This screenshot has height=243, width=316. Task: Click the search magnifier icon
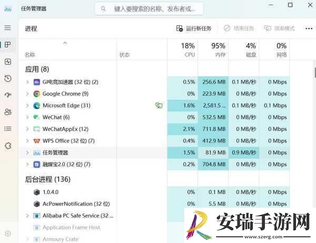103,8
